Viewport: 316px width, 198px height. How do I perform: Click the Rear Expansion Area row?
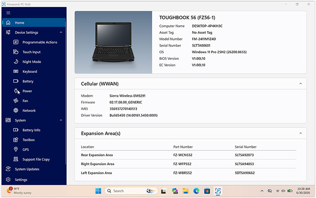pos(189,155)
